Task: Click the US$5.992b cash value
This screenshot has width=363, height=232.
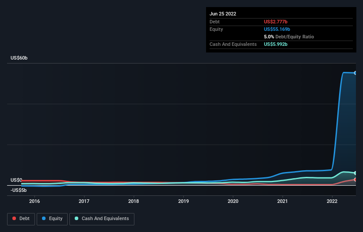Action: tap(275, 44)
